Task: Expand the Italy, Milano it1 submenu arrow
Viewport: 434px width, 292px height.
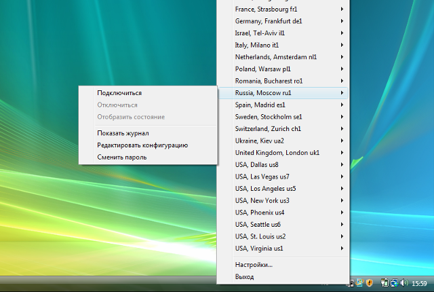Action: click(x=342, y=45)
